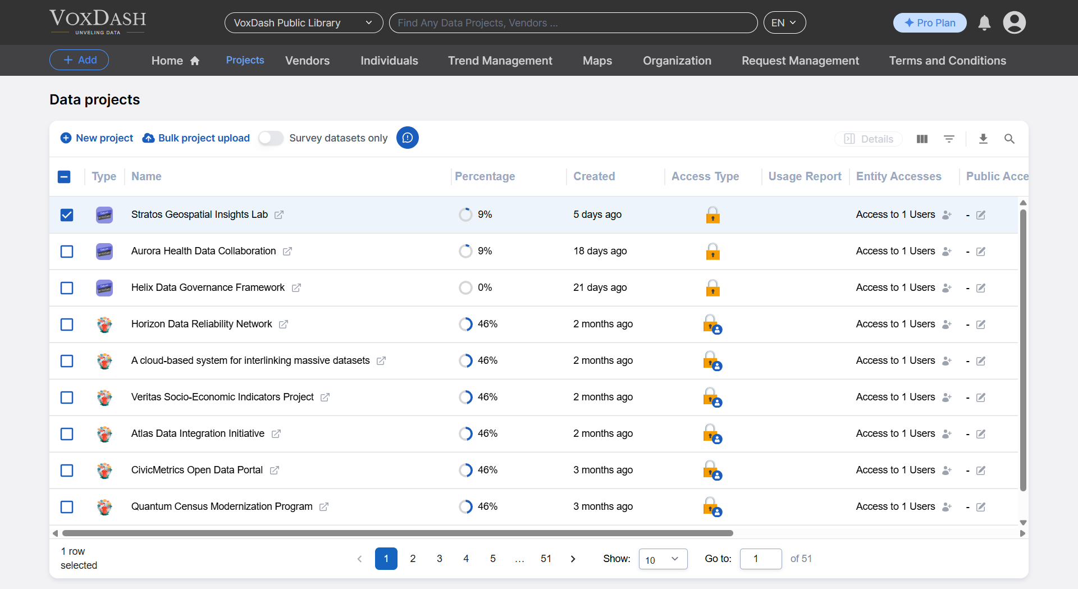The width and height of the screenshot is (1078, 589).
Task: Go to the Vendors tab
Action: 307,61
